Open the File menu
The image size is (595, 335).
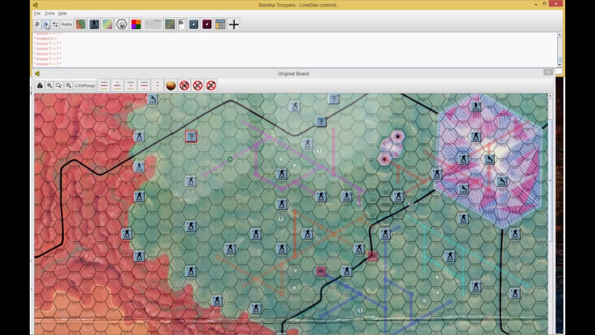tap(37, 13)
